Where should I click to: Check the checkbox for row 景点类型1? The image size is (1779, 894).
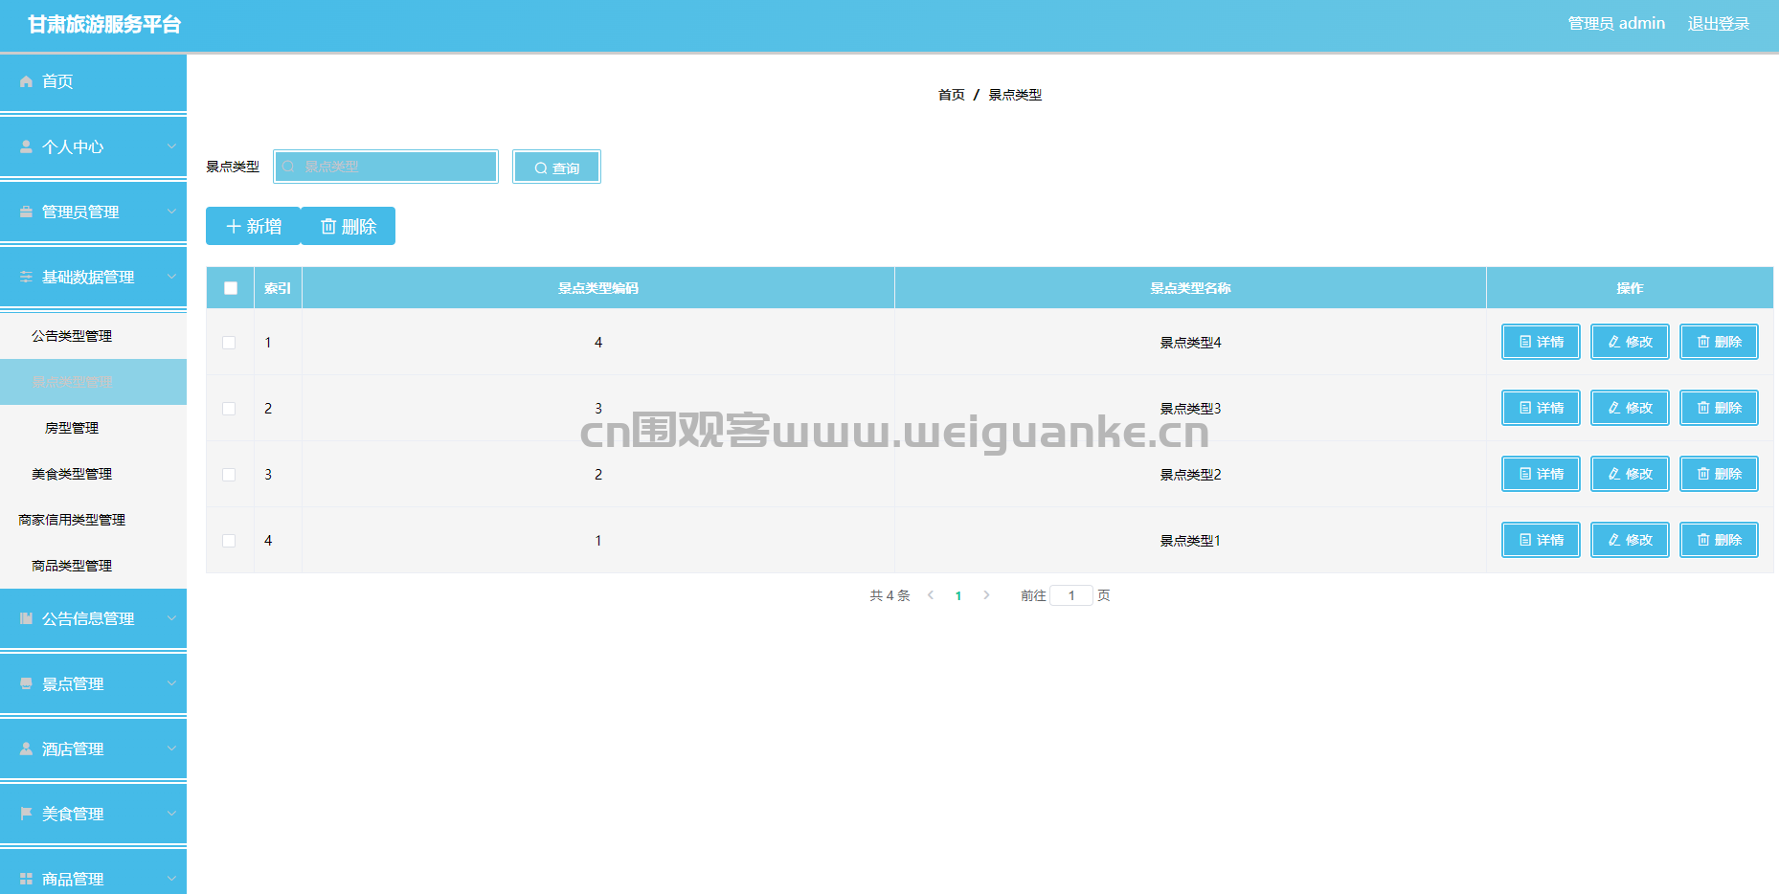229,541
